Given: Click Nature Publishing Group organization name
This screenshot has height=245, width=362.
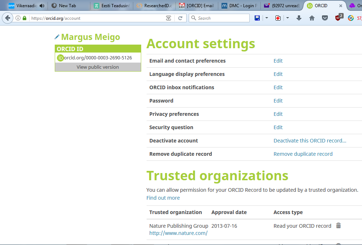Looking at the screenshot, I should pos(179,226).
